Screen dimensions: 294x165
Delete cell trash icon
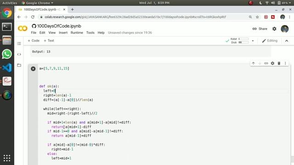[x=279, y=63]
